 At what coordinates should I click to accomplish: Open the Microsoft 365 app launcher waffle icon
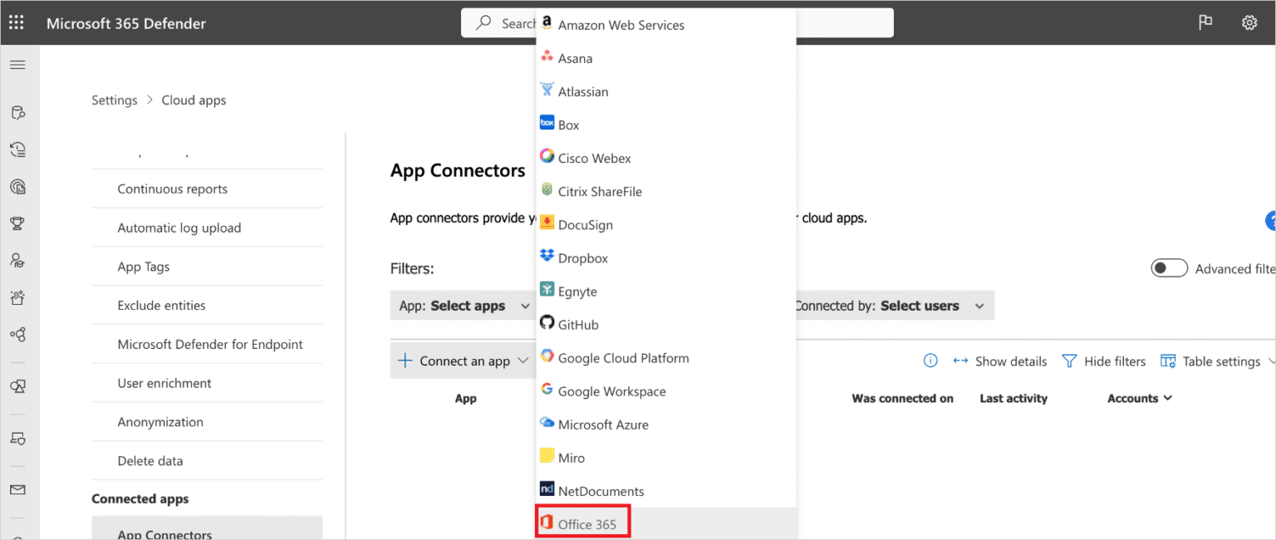click(x=16, y=22)
